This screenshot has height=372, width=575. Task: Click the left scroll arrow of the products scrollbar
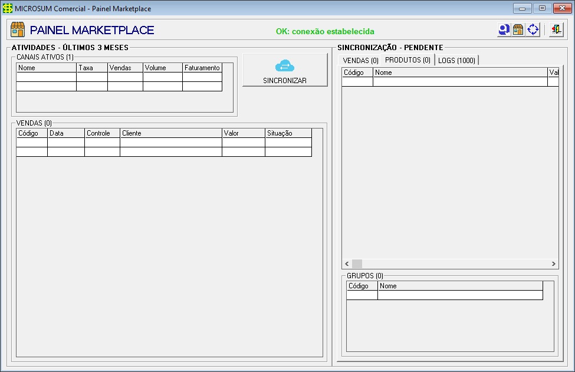pos(346,264)
